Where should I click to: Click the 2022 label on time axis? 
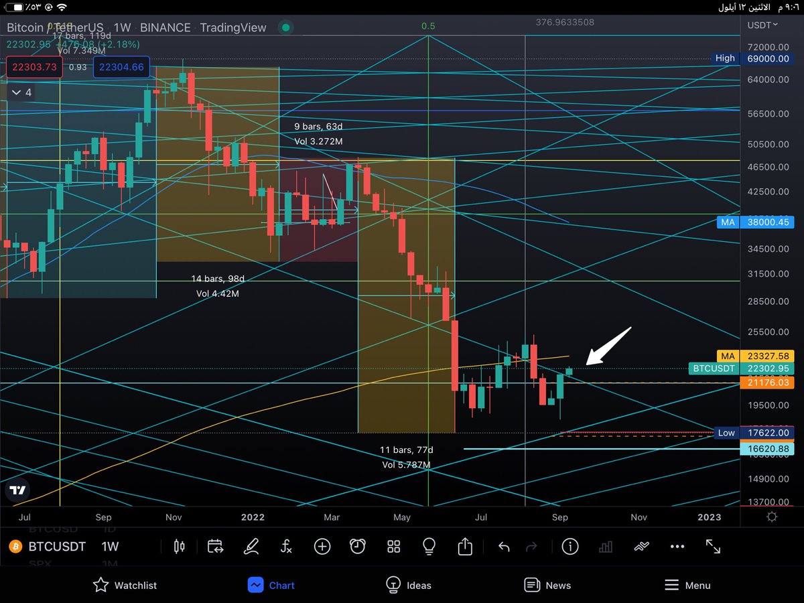click(253, 517)
